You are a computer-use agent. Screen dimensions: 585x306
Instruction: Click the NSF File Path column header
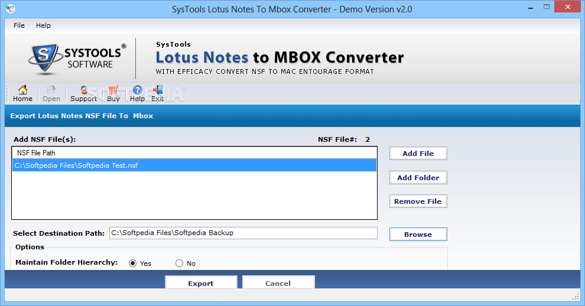pos(194,152)
